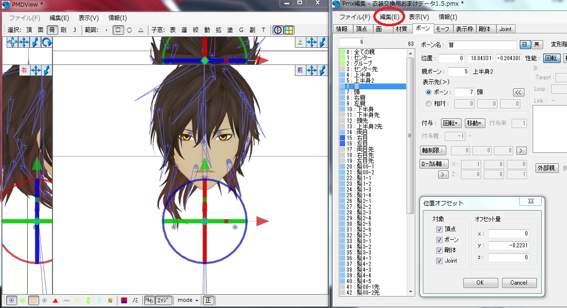
Task: Click the y offset input field
Action: click(509, 245)
